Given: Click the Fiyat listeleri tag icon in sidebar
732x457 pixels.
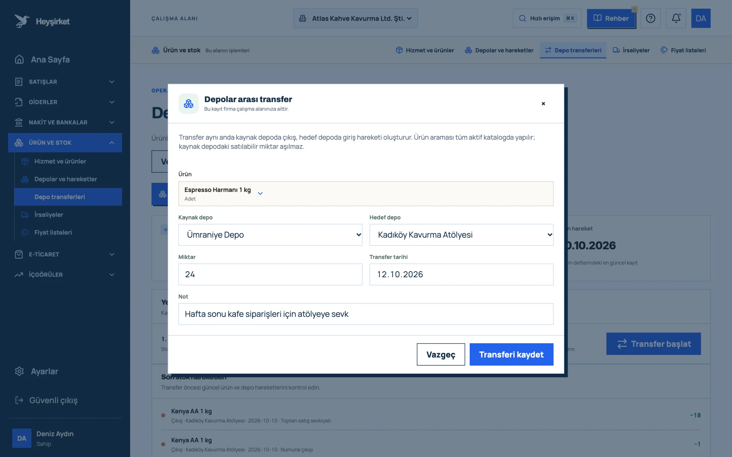Looking at the screenshot, I should [25, 232].
